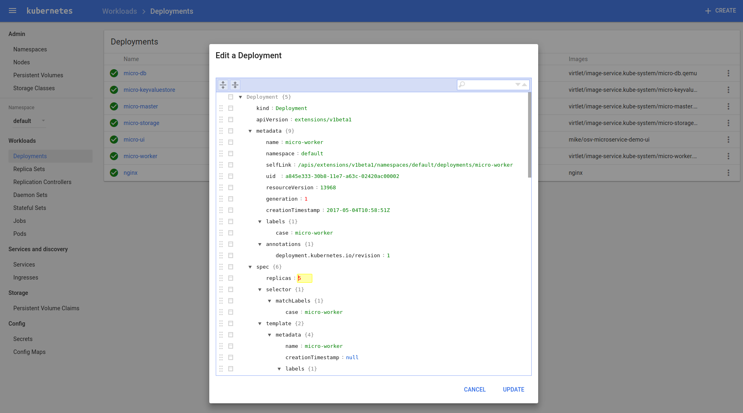This screenshot has height=413, width=743.
Task: Grab drag handle of replicas row
Action: pos(221,278)
